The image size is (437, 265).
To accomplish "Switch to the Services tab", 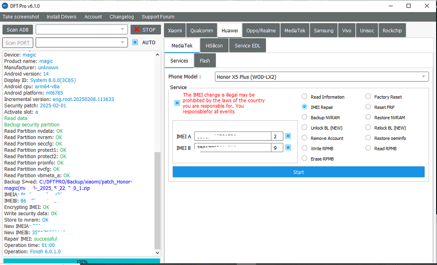I will tap(179, 60).
